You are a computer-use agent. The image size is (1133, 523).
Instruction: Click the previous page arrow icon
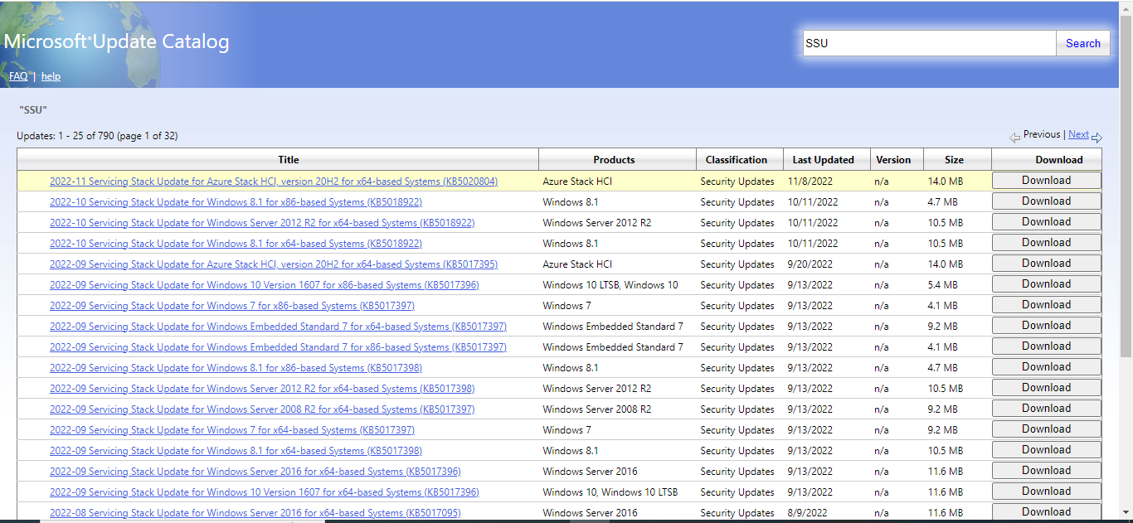tap(1015, 138)
